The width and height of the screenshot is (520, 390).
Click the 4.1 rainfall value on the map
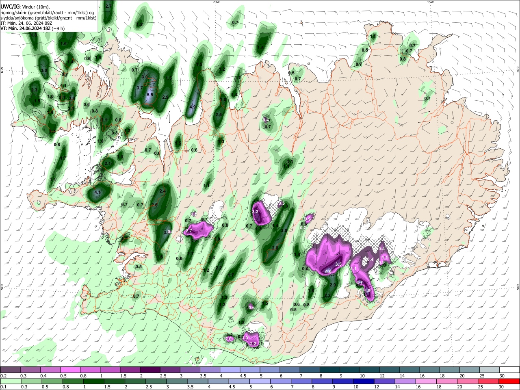pyautogui.click(x=97, y=192)
